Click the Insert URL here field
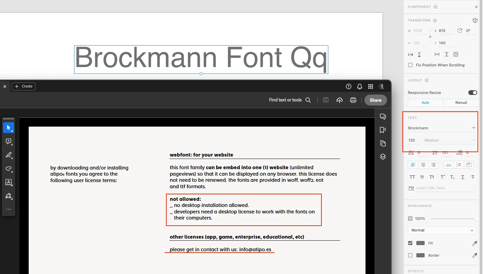 446,188
